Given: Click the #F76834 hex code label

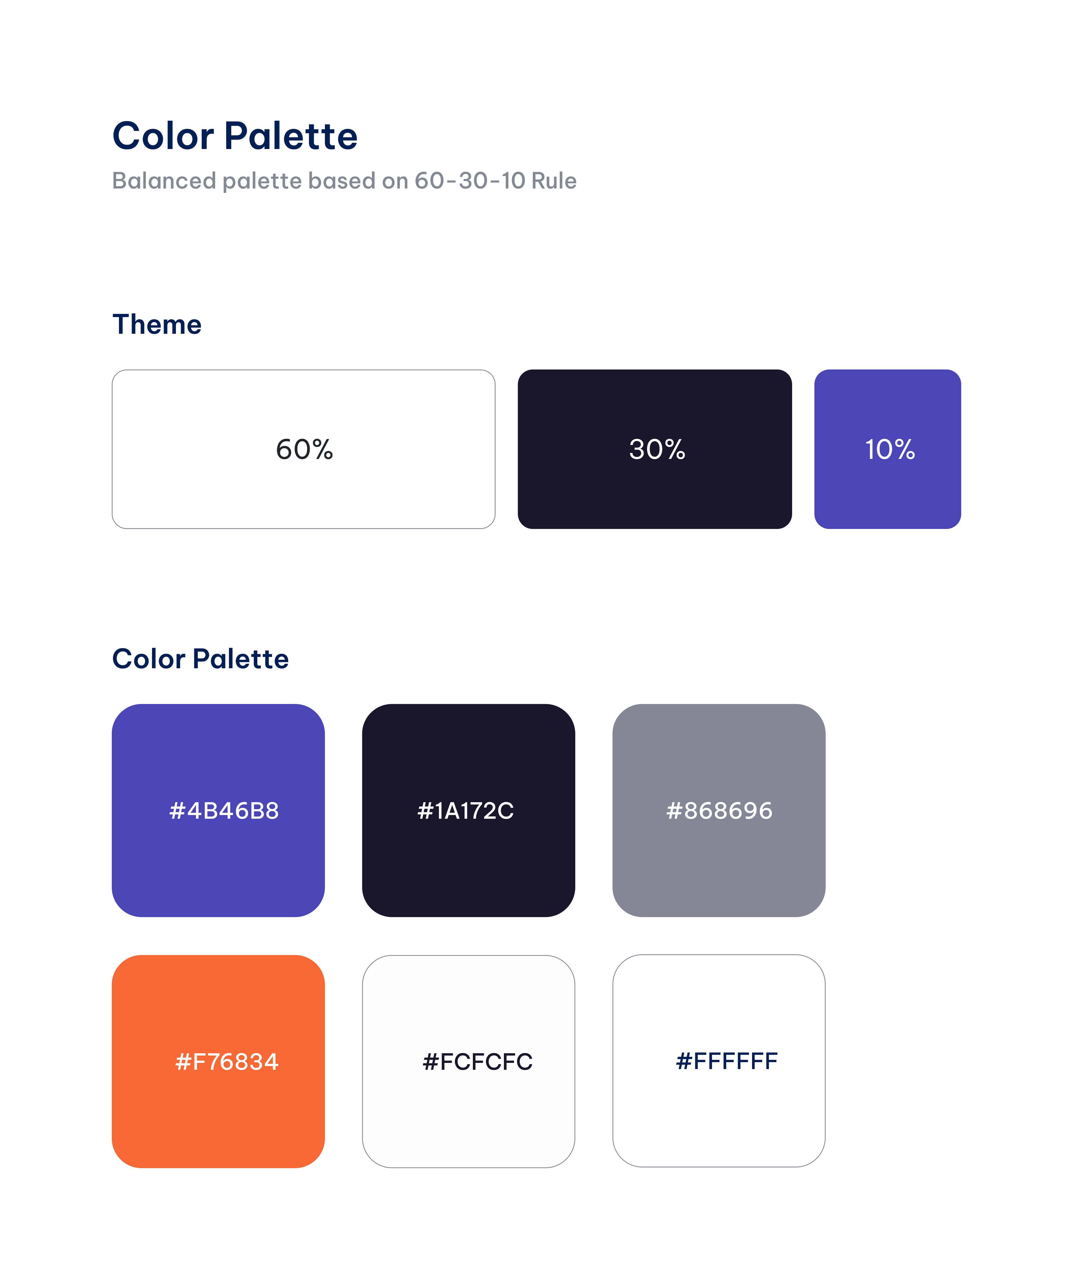Looking at the screenshot, I should [x=227, y=1062].
